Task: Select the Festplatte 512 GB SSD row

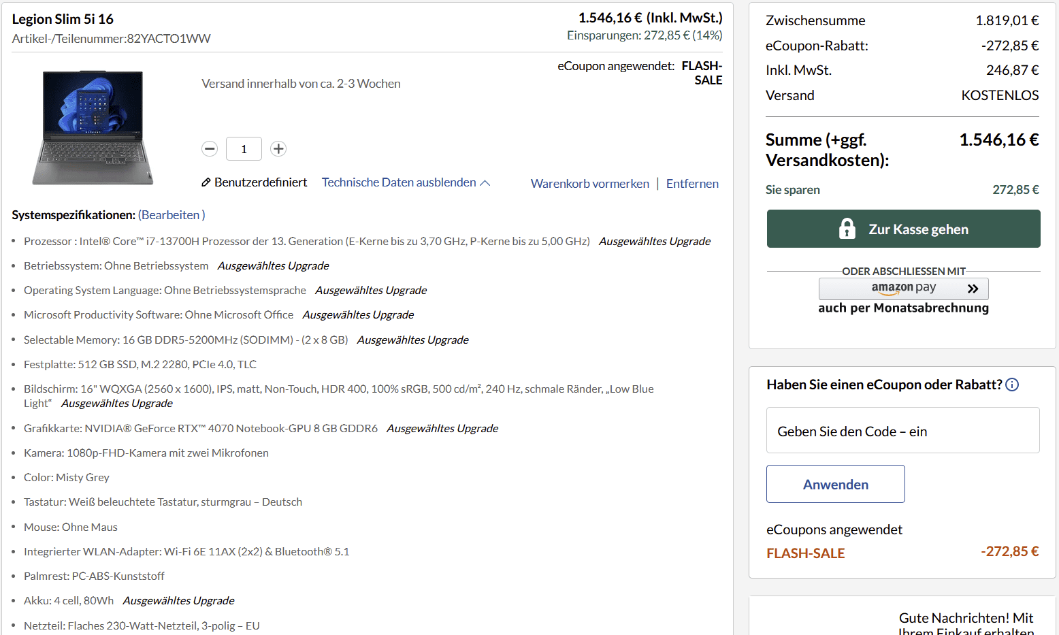Action: tap(140, 365)
